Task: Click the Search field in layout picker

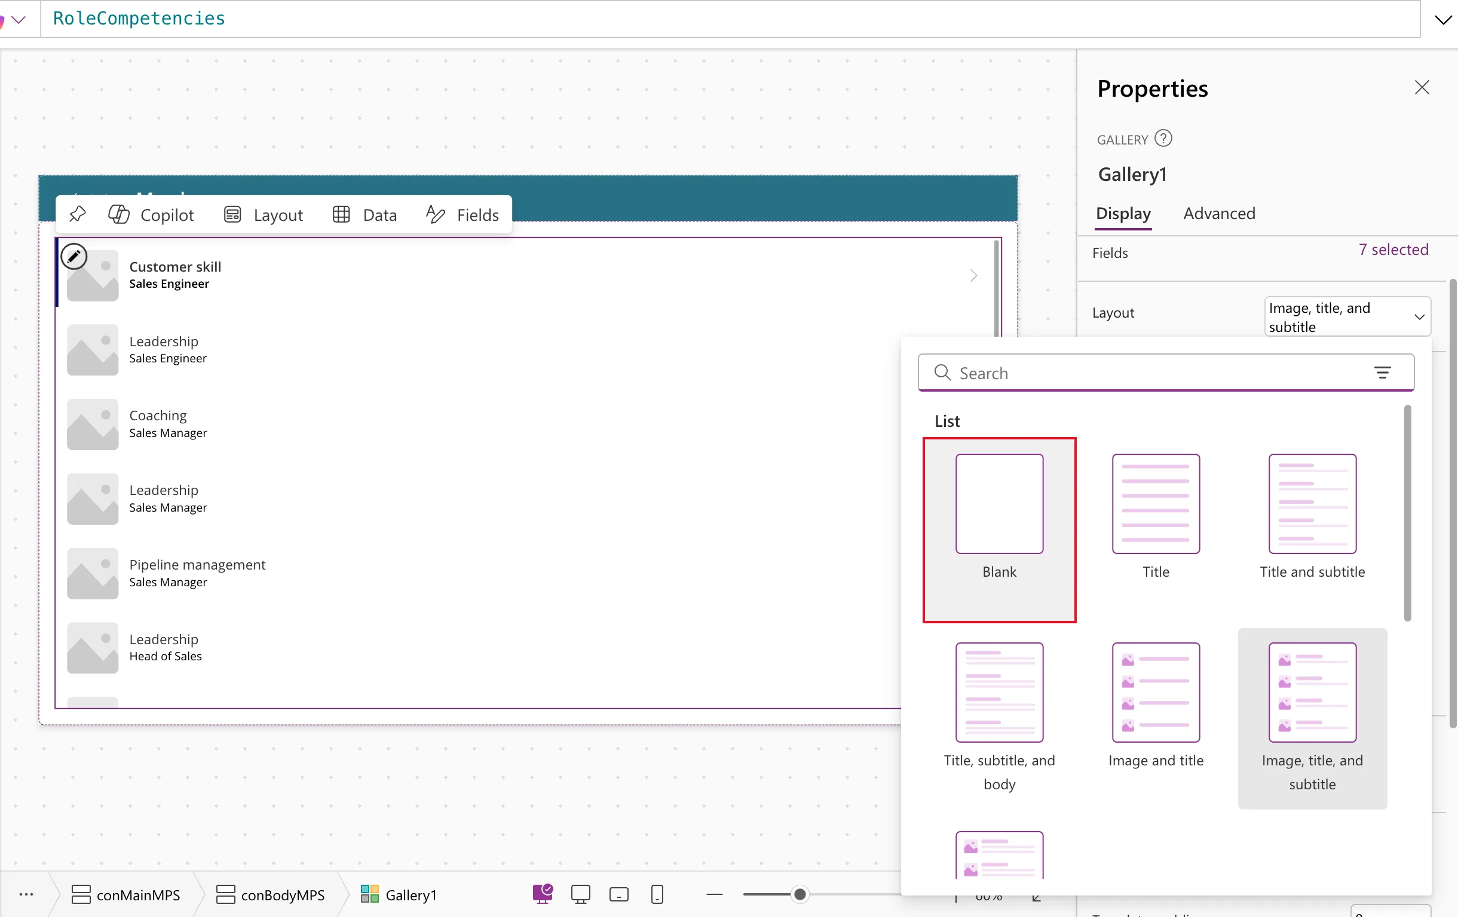Action: pyautogui.click(x=1166, y=373)
